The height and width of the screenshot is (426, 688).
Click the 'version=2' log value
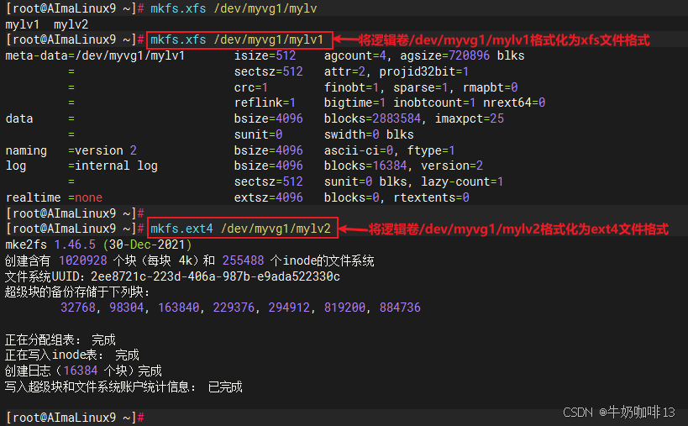[452, 166]
